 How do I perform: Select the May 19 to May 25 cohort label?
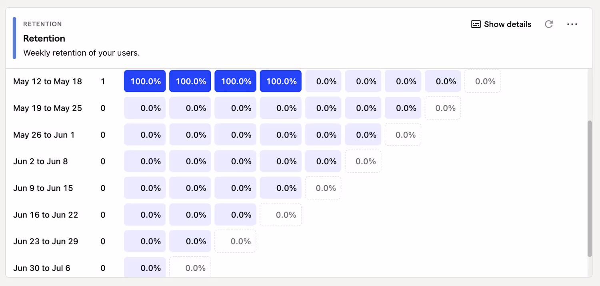(48, 108)
